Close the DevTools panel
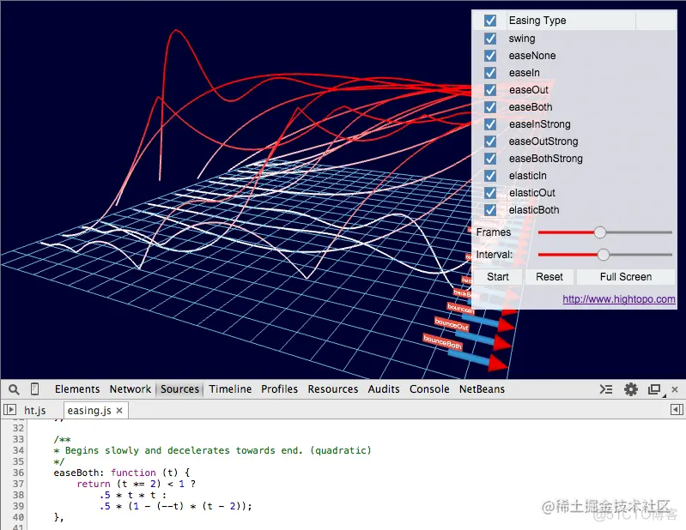Screen dimensions: 686x530 click(x=675, y=389)
